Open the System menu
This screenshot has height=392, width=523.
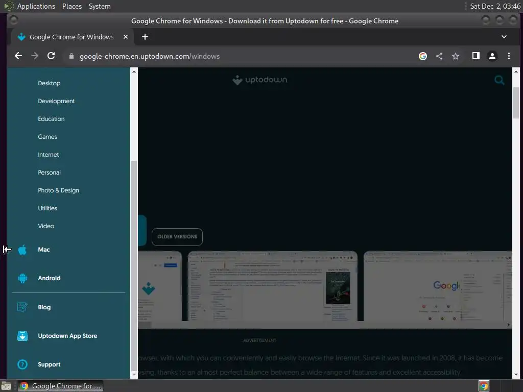tap(100, 6)
